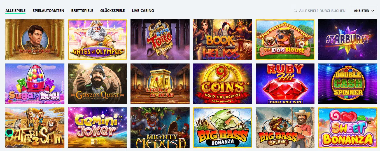Image resolution: width=380 pixels, height=151 pixels.
Task: Go to the Live-Casino tab
Action: pyautogui.click(x=143, y=11)
